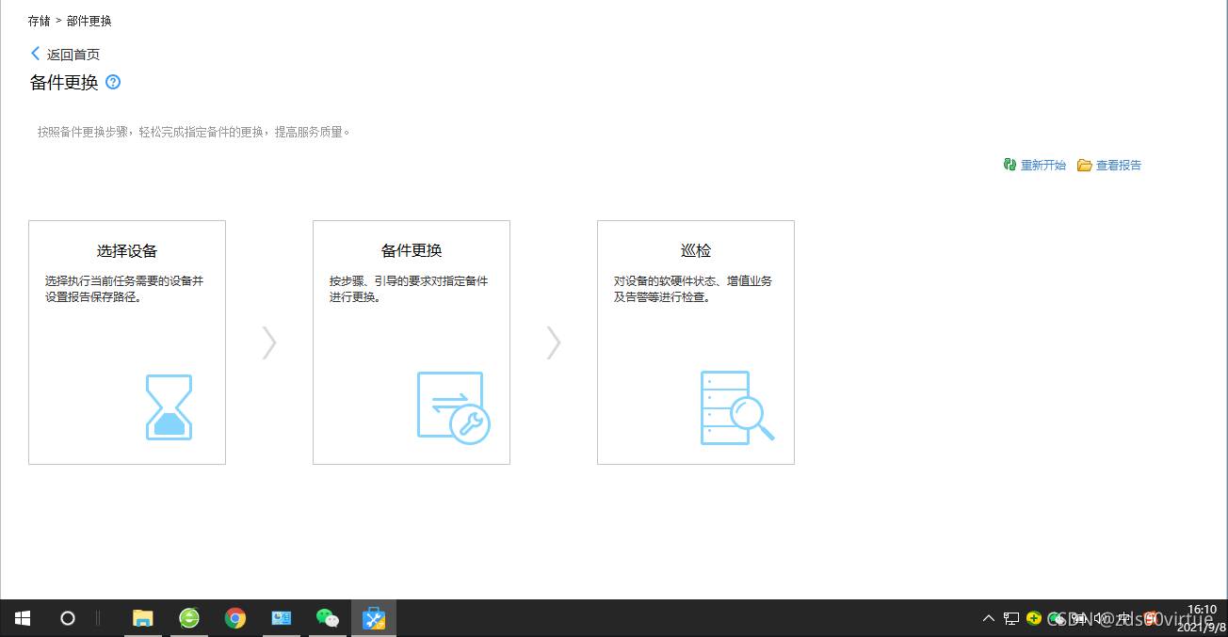Screen dimensions: 1228x637
Task: Click the 选择设备 card title text
Action: 127,251
